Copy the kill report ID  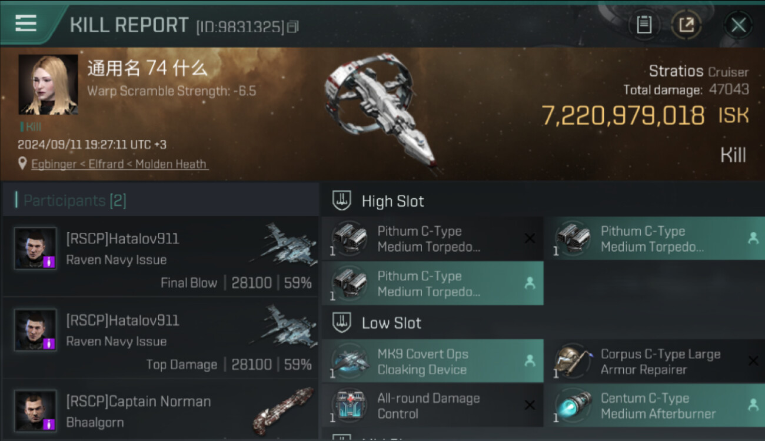293,26
